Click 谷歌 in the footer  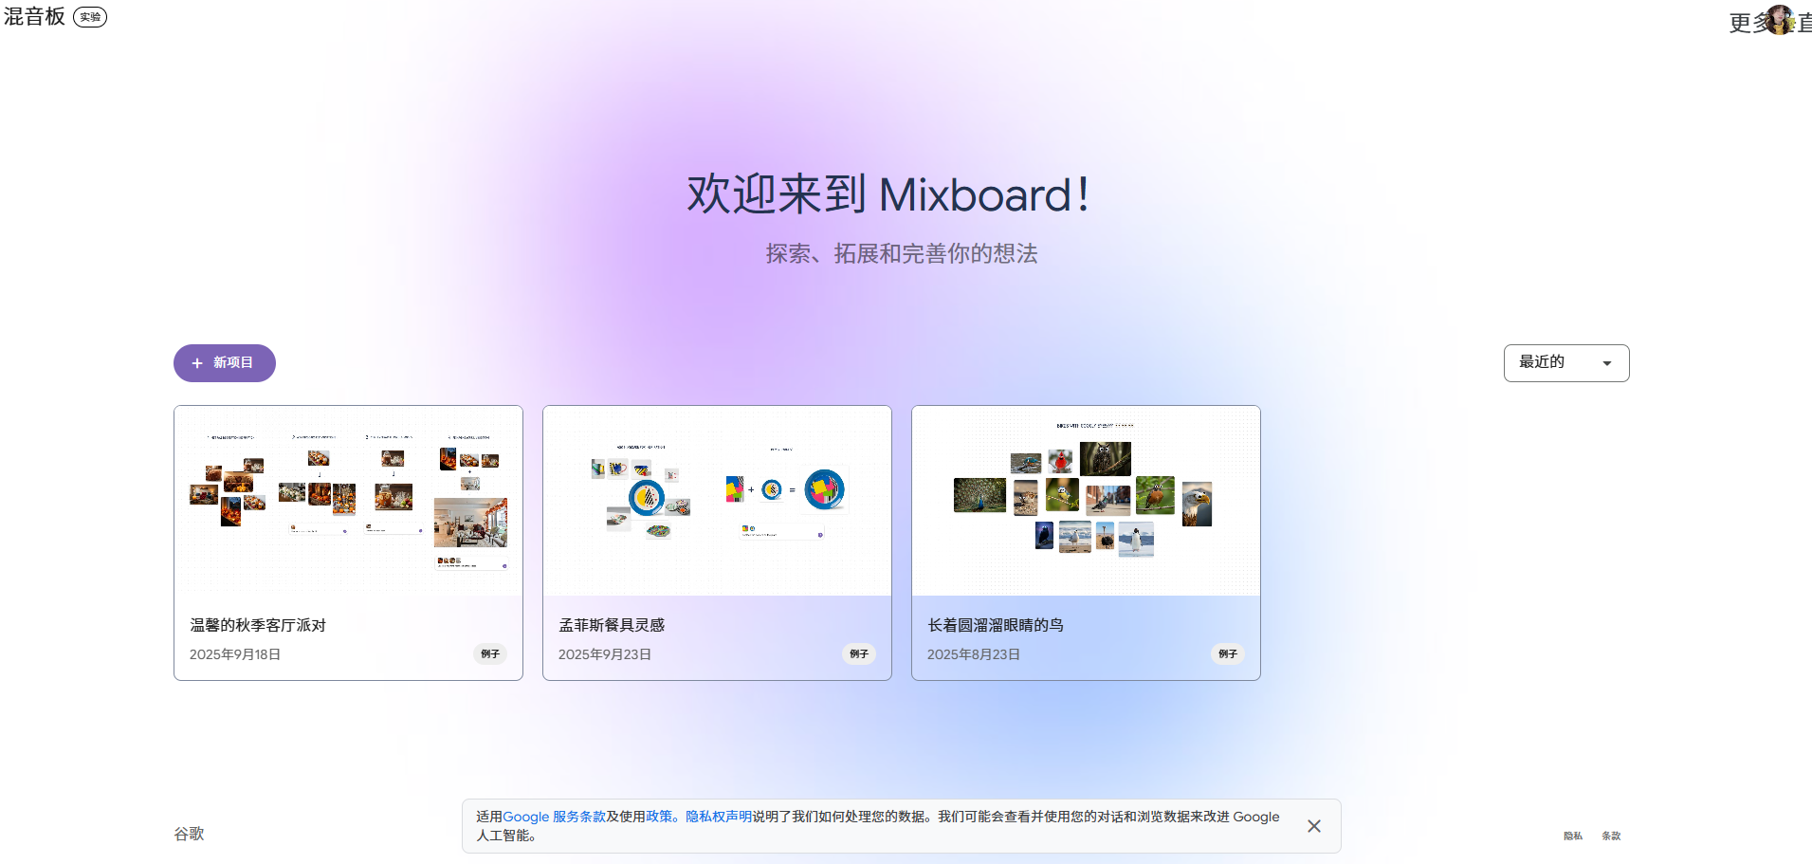188,834
